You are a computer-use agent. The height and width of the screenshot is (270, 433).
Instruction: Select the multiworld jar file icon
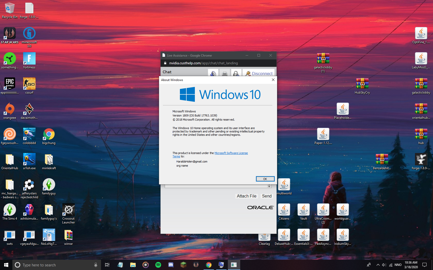pyautogui.click(x=284, y=187)
